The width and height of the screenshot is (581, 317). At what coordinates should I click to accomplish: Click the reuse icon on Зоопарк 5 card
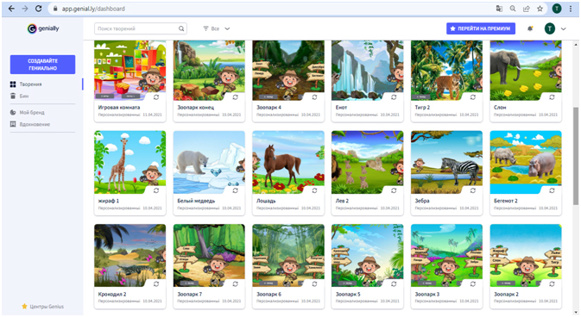[x=394, y=283]
